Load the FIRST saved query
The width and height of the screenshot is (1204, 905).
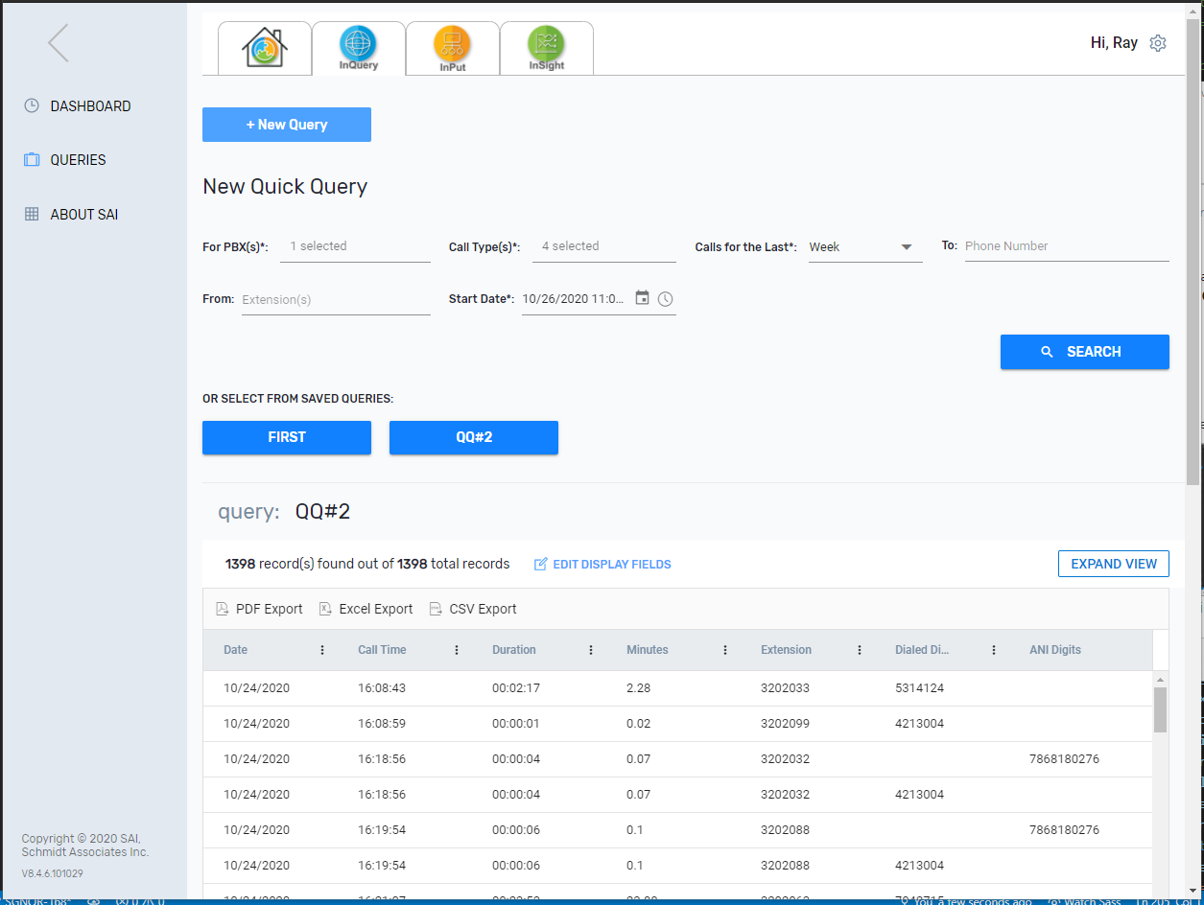click(x=287, y=437)
